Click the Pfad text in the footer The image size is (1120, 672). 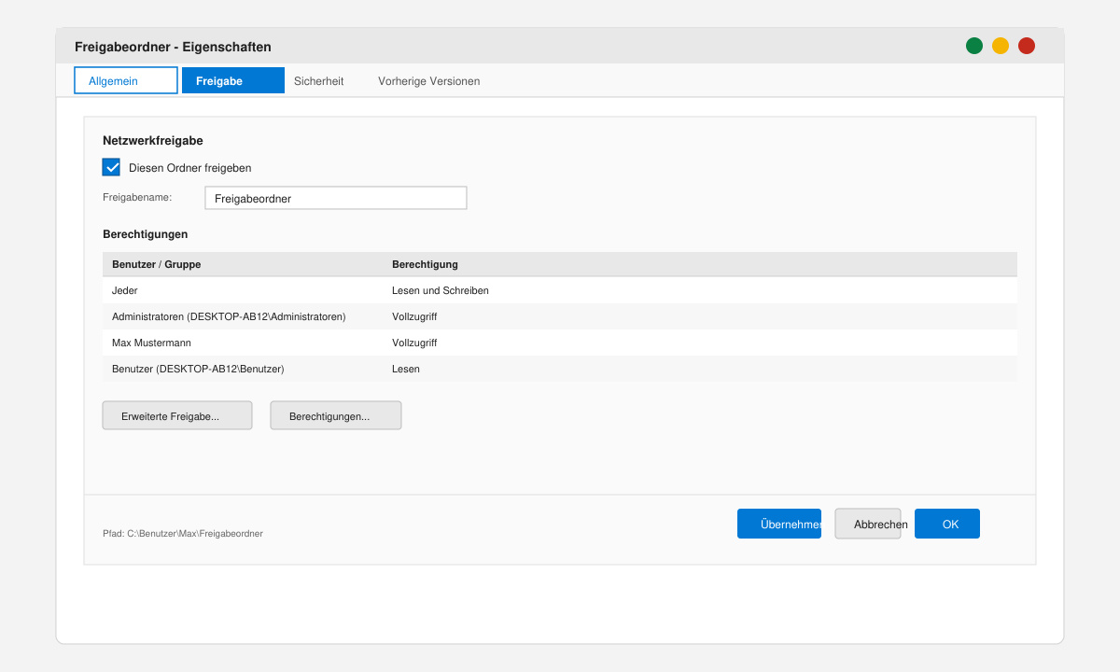click(x=183, y=534)
